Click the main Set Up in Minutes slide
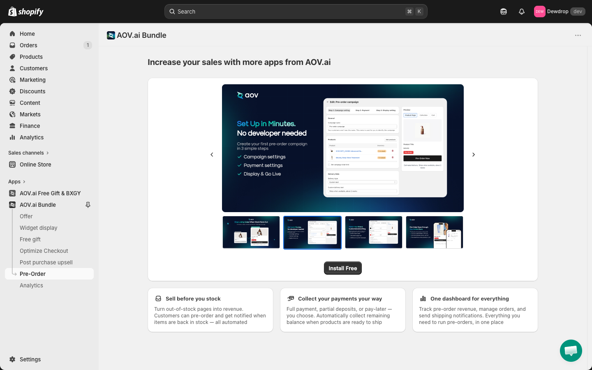The image size is (592, 370). point(343,148)
